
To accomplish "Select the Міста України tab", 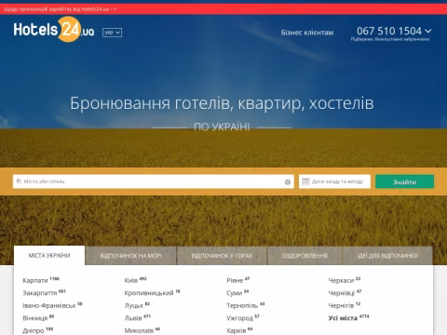I will [x=49, y=256].
